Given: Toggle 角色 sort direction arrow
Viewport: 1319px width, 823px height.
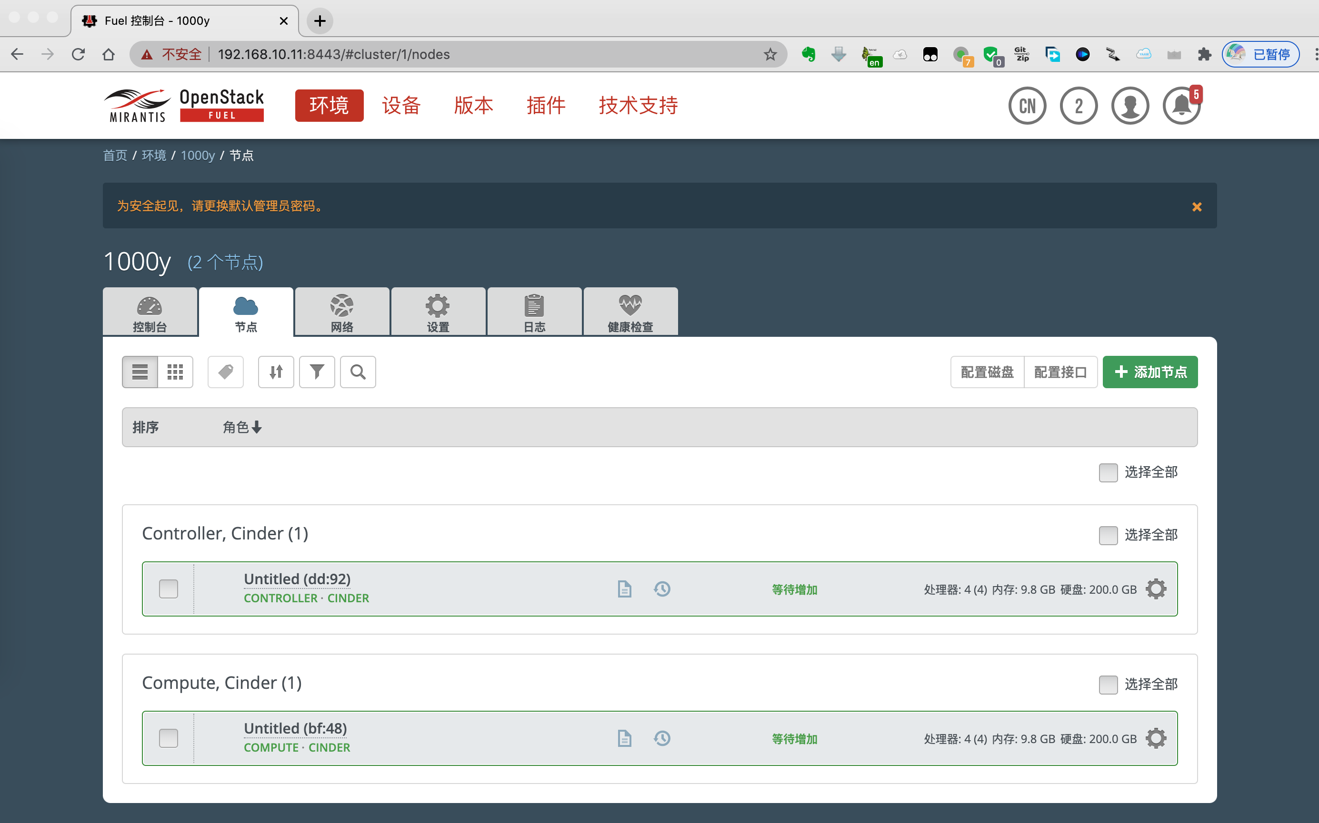Looking at the screenshot, I should coord(257,427).
